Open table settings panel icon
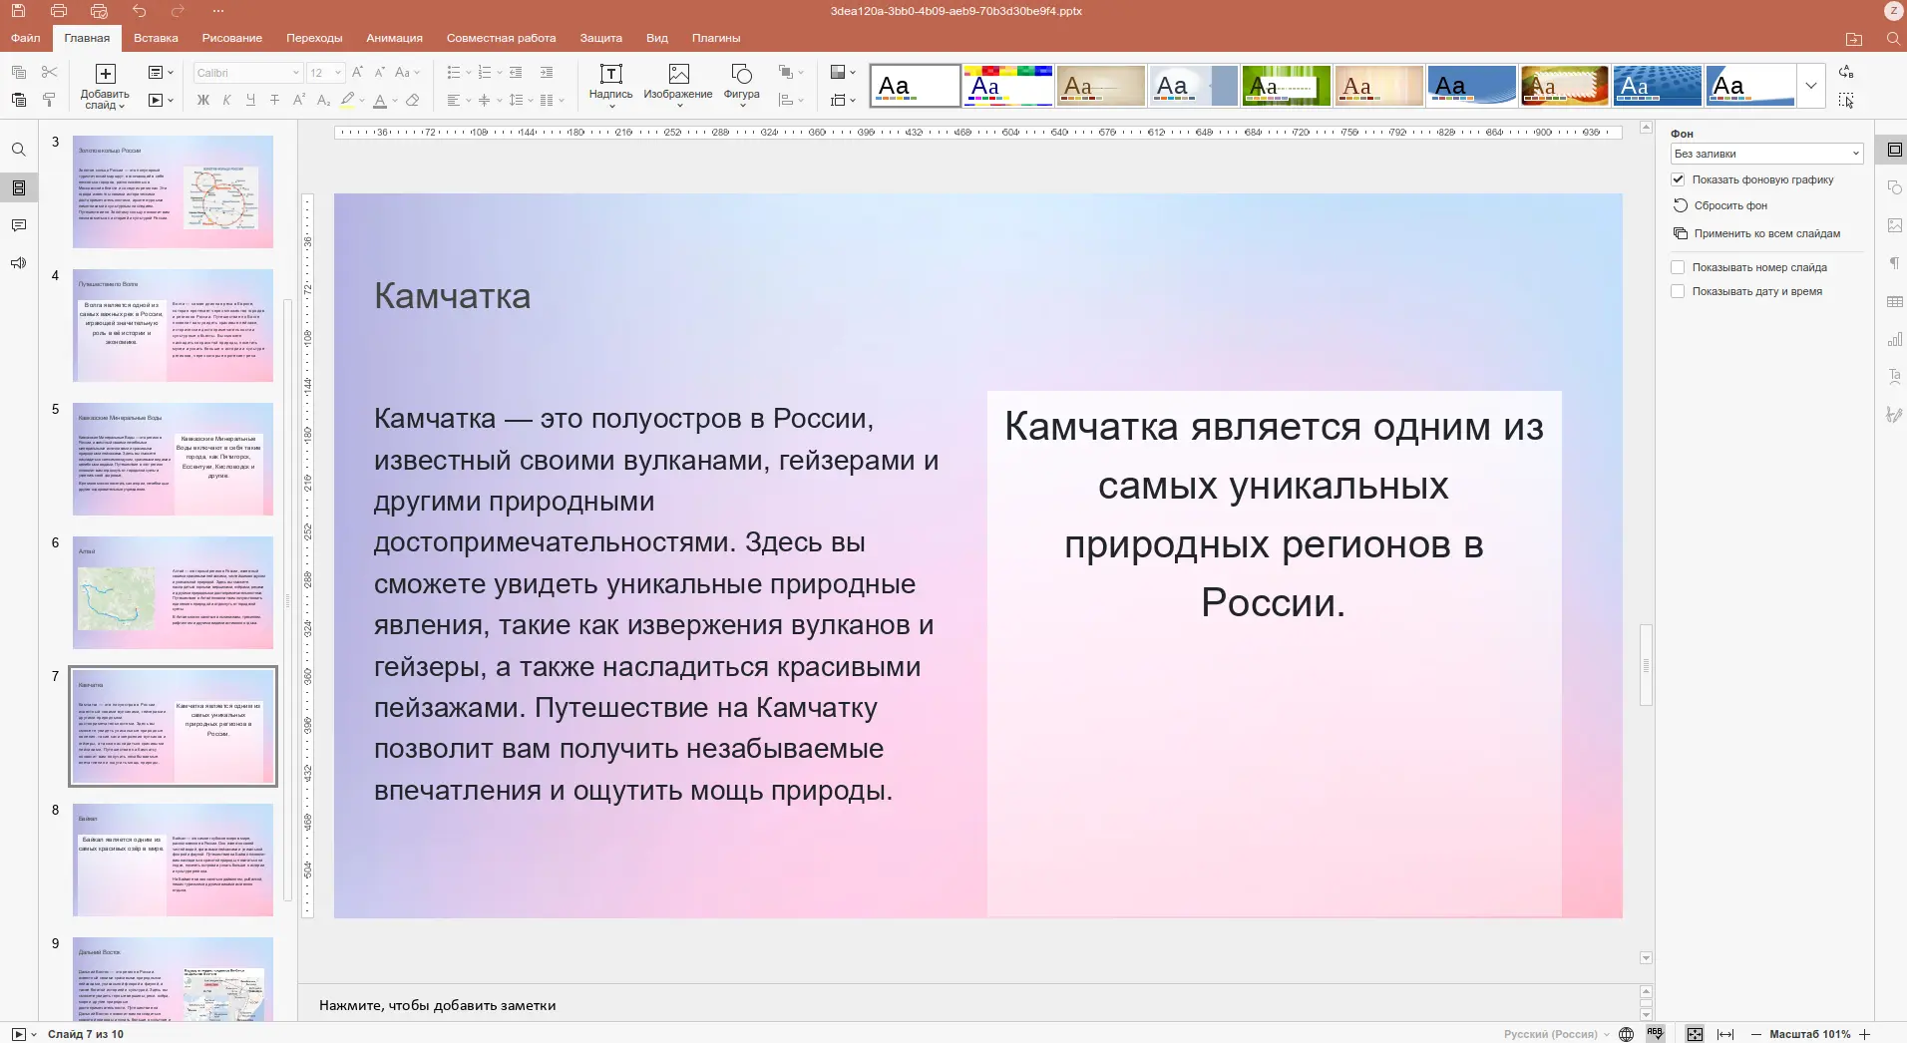 (1893, 301)
